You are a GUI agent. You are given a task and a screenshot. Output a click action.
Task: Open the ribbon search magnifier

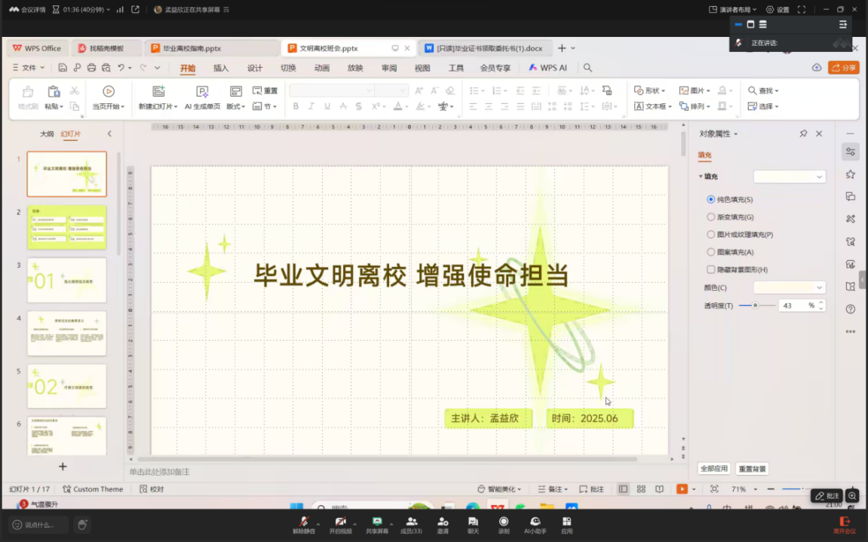click(587, 68)
